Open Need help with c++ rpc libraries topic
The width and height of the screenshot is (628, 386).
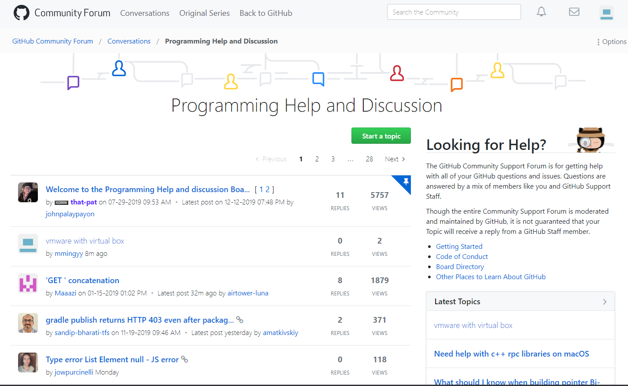512,354
